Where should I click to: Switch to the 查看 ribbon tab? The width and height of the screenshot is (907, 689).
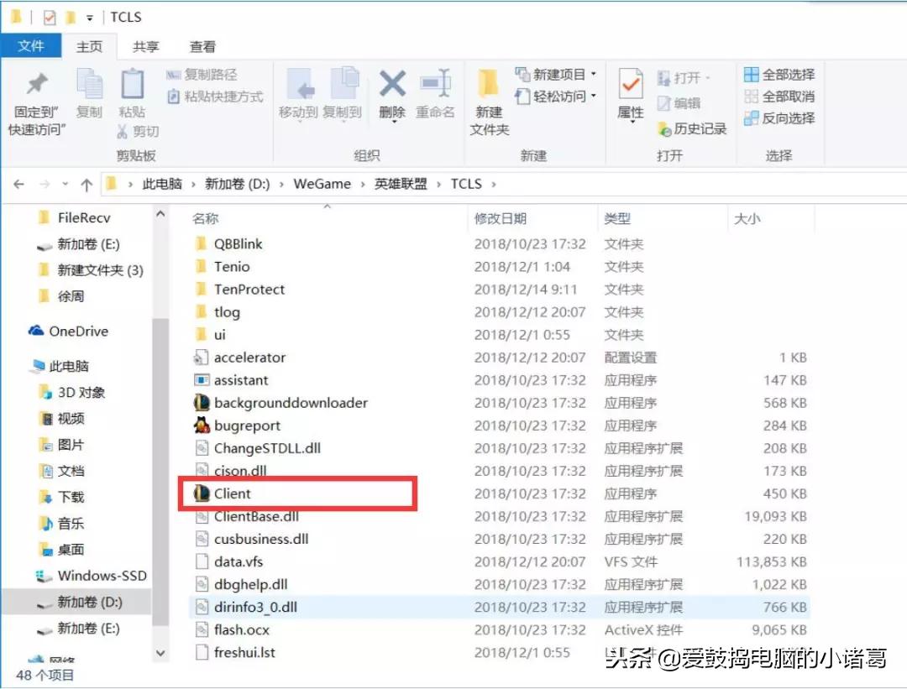pyautogui.click(x=203, y=46)
